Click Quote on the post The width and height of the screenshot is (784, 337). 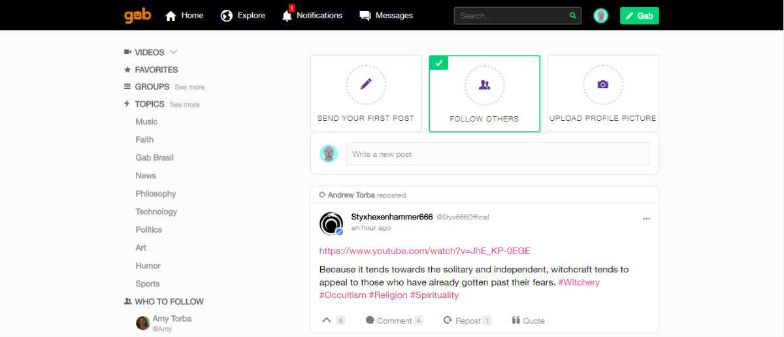click(x=528, y=321)
